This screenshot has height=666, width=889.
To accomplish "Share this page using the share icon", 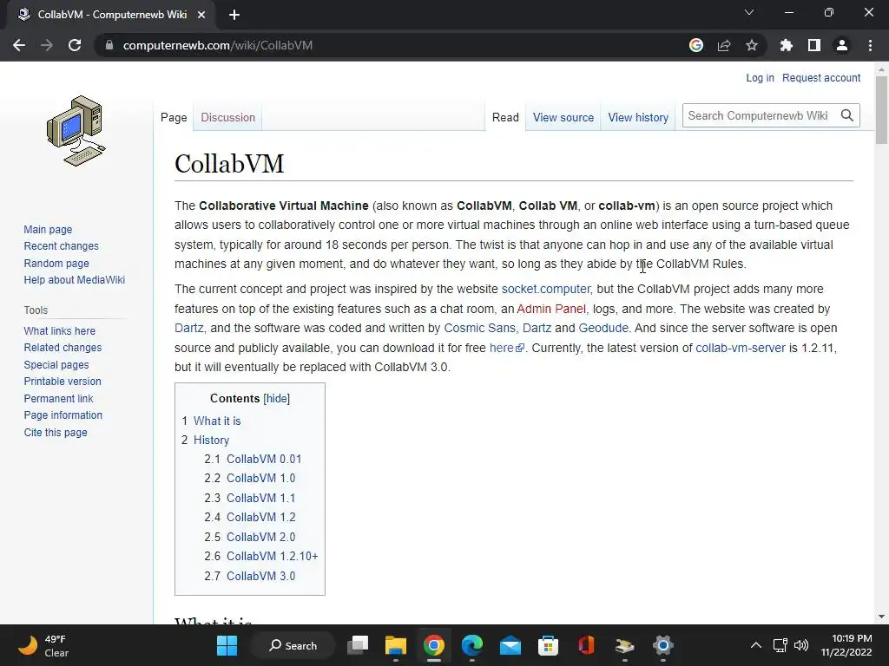I will click(x=724, y=45).
